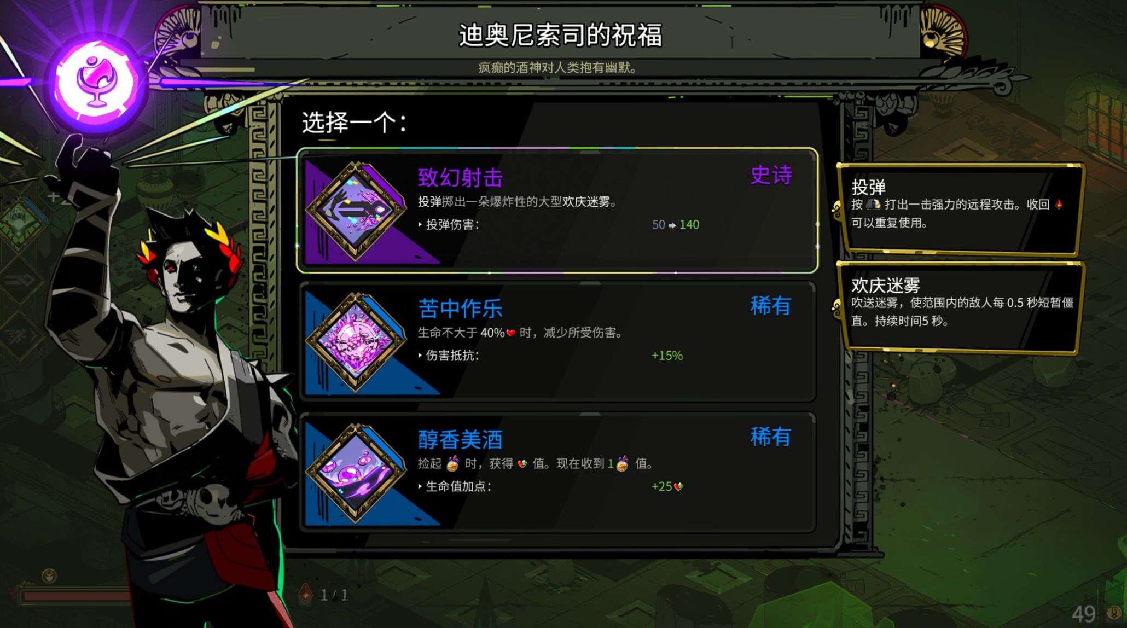1127x628 pixels.
Task: Select the 致幻射击 epic boon option
Action: pyautogui.click(x=557, y=211)
